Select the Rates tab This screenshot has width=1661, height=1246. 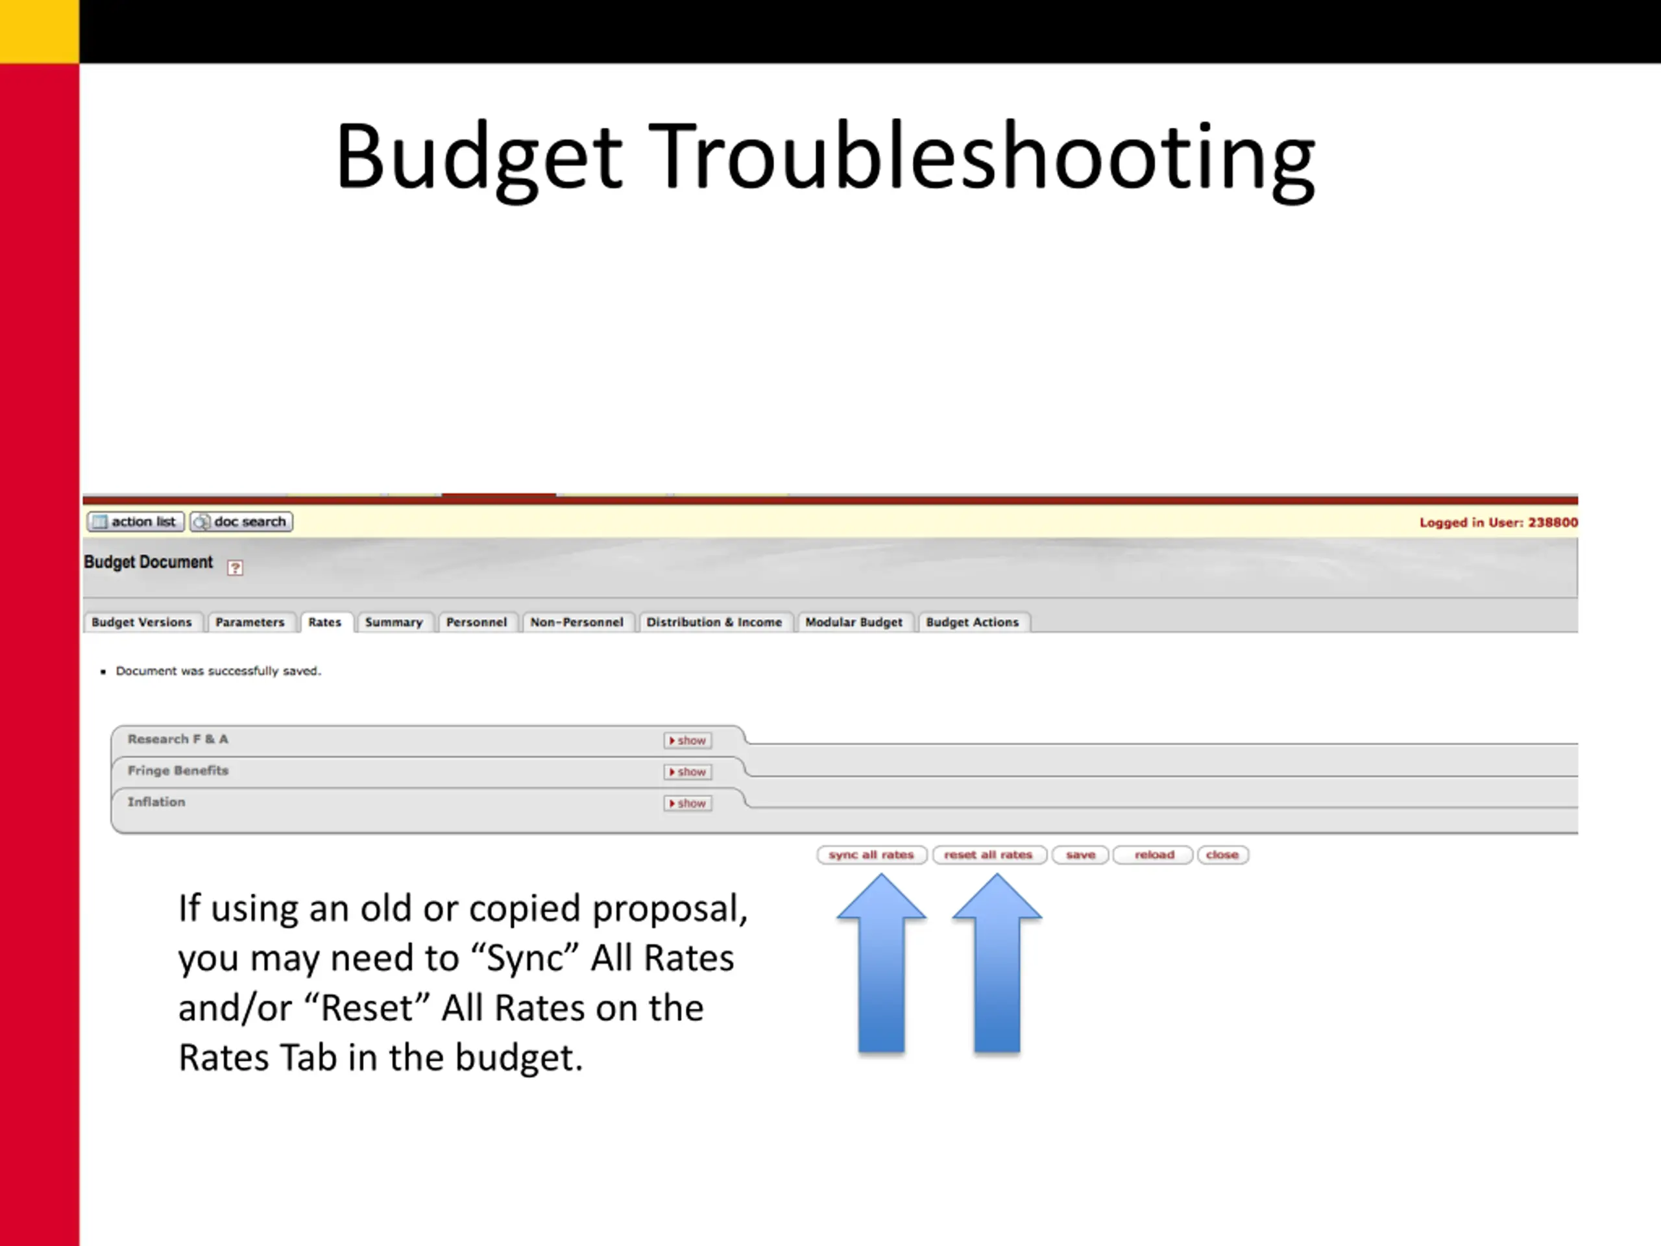[x=325, y=622]
